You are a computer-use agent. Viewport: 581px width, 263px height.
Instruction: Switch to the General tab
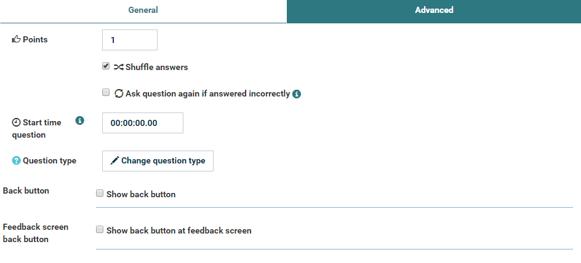[x=143, y=11]
